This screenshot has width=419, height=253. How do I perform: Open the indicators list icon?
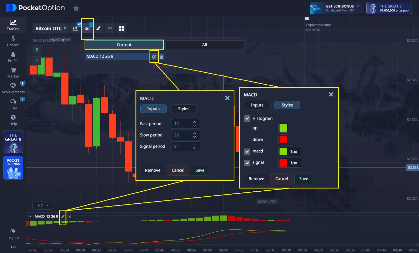(x=87, y=28)
